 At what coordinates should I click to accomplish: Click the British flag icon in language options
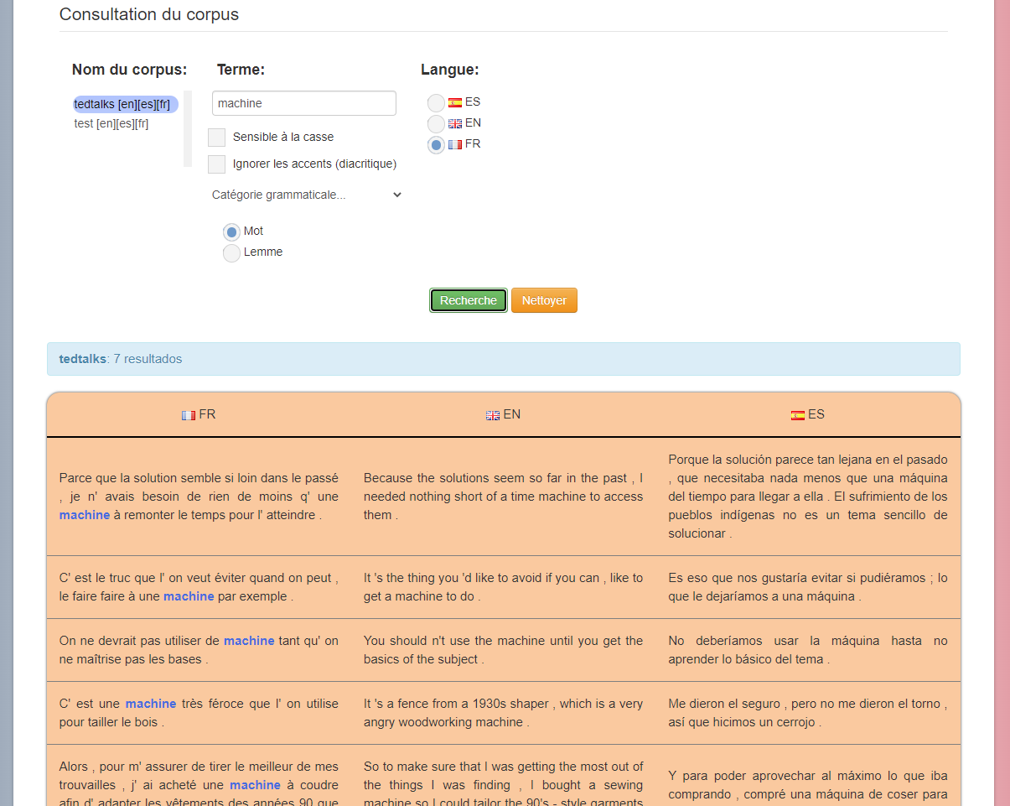click(x=455, y=123)
